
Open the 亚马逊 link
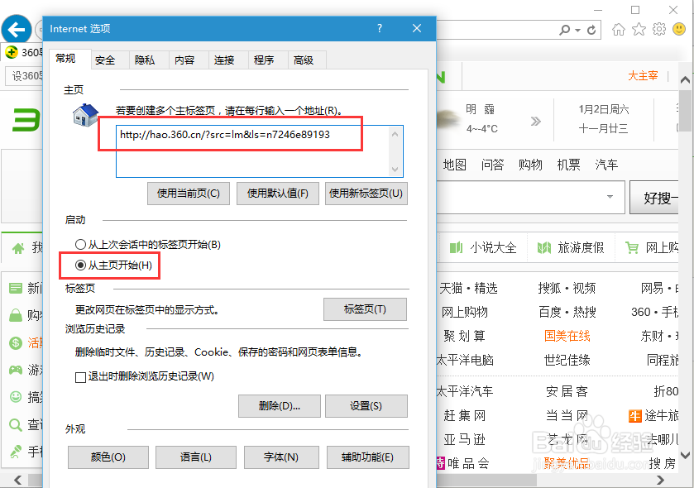(464, 440)
